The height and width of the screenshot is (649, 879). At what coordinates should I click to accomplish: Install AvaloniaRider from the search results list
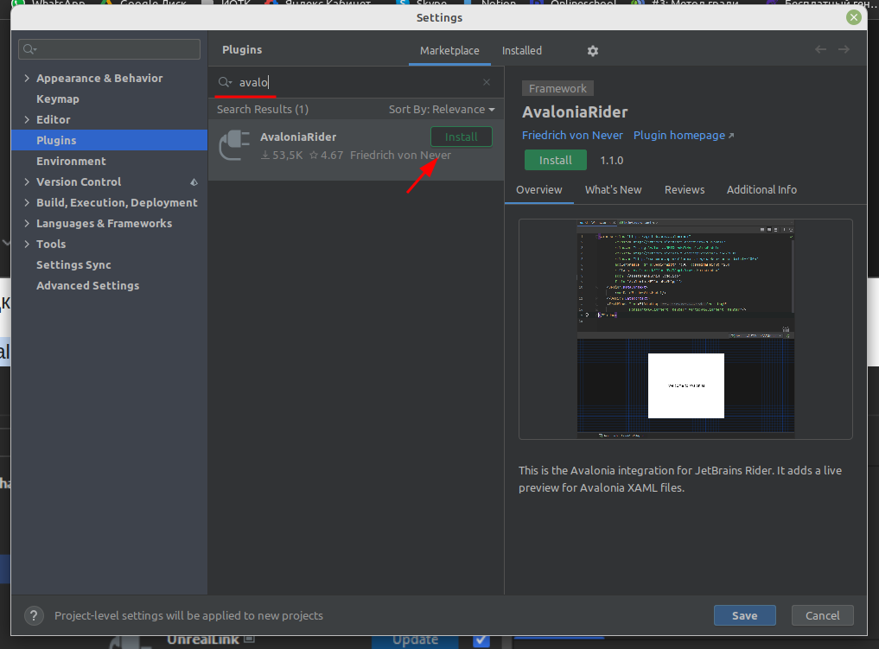click(x=461, y=137)
